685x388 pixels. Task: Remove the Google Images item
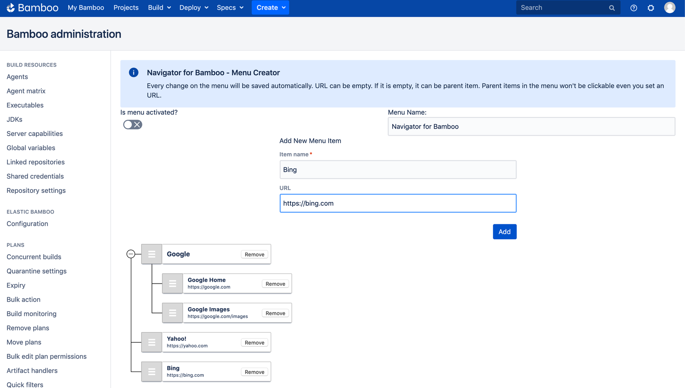click(x=275, y=313)
